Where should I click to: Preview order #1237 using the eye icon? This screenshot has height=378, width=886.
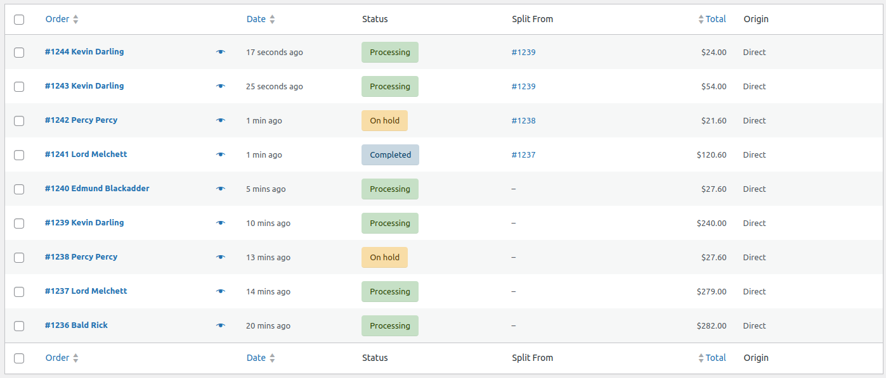220,291
